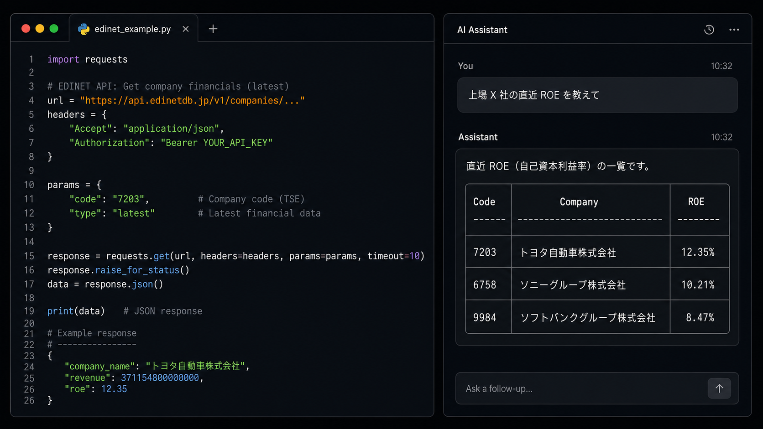Click the green maximize window button

pos(54,29)
